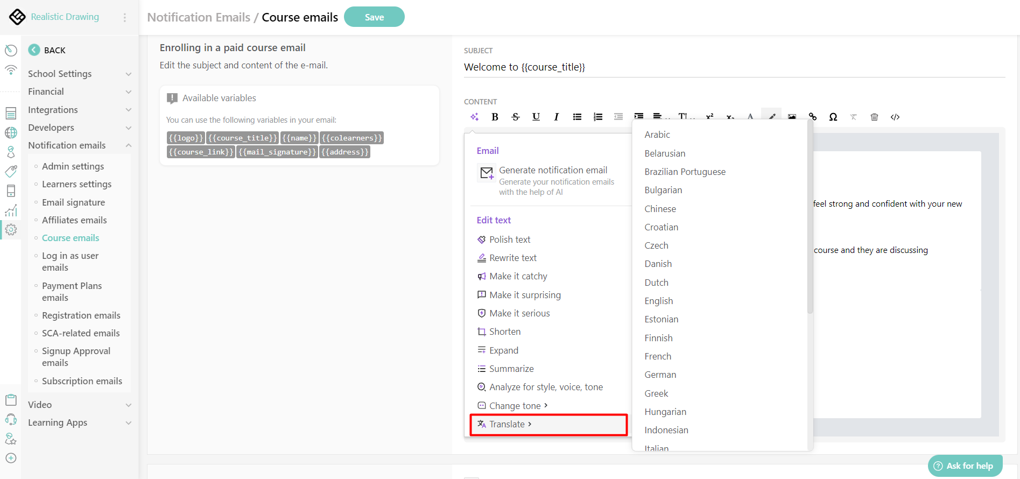The width and height of the screenshot is (1020, 479).
Task: Apply strikethrough formatting
Action: click(x=515, y=117)
